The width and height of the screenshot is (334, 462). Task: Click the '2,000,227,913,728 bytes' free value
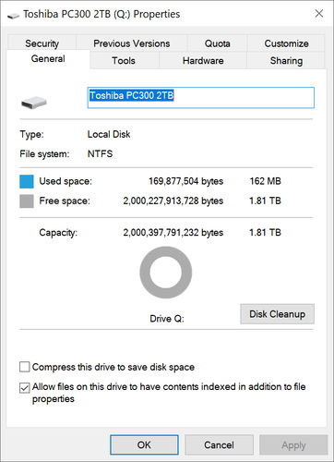point(173,201)
